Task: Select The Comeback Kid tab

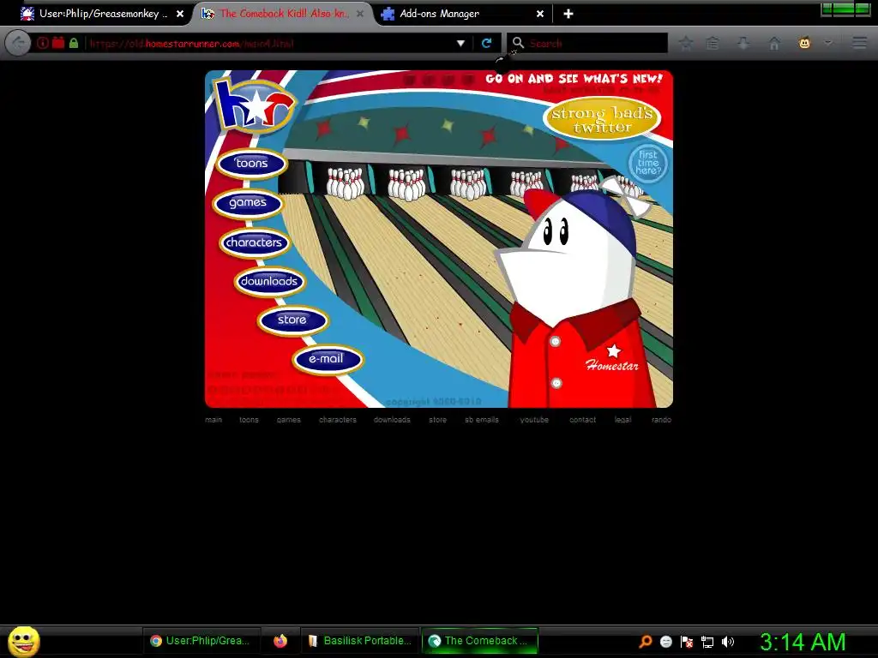Action: (283, 14)
